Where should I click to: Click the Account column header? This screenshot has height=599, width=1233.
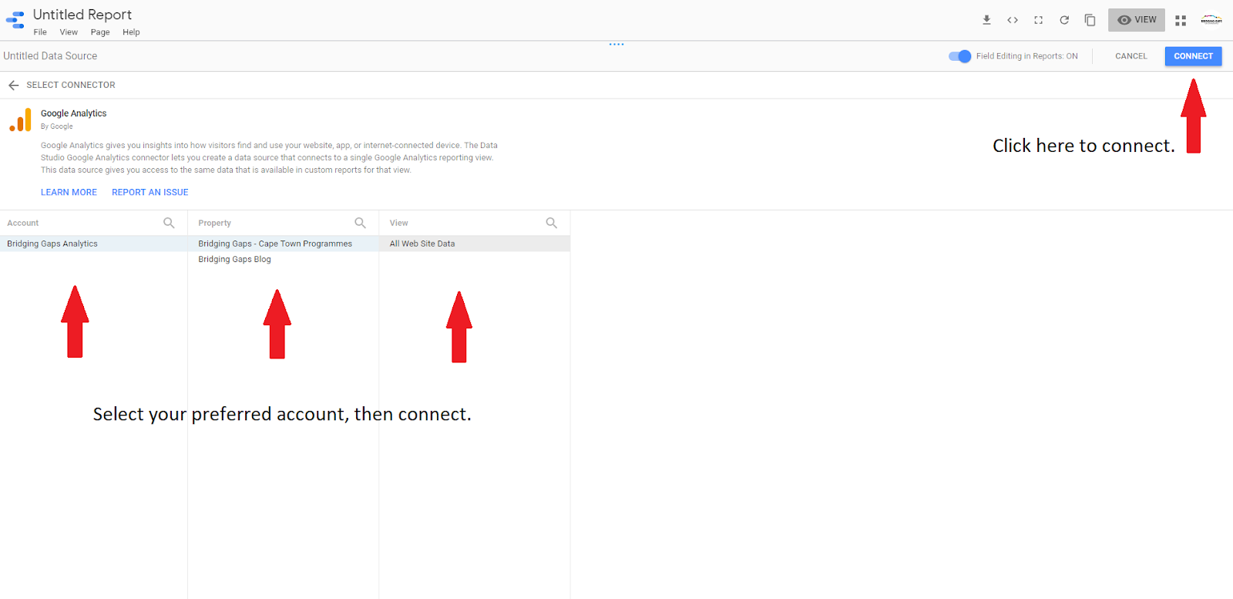pos(23,223)
